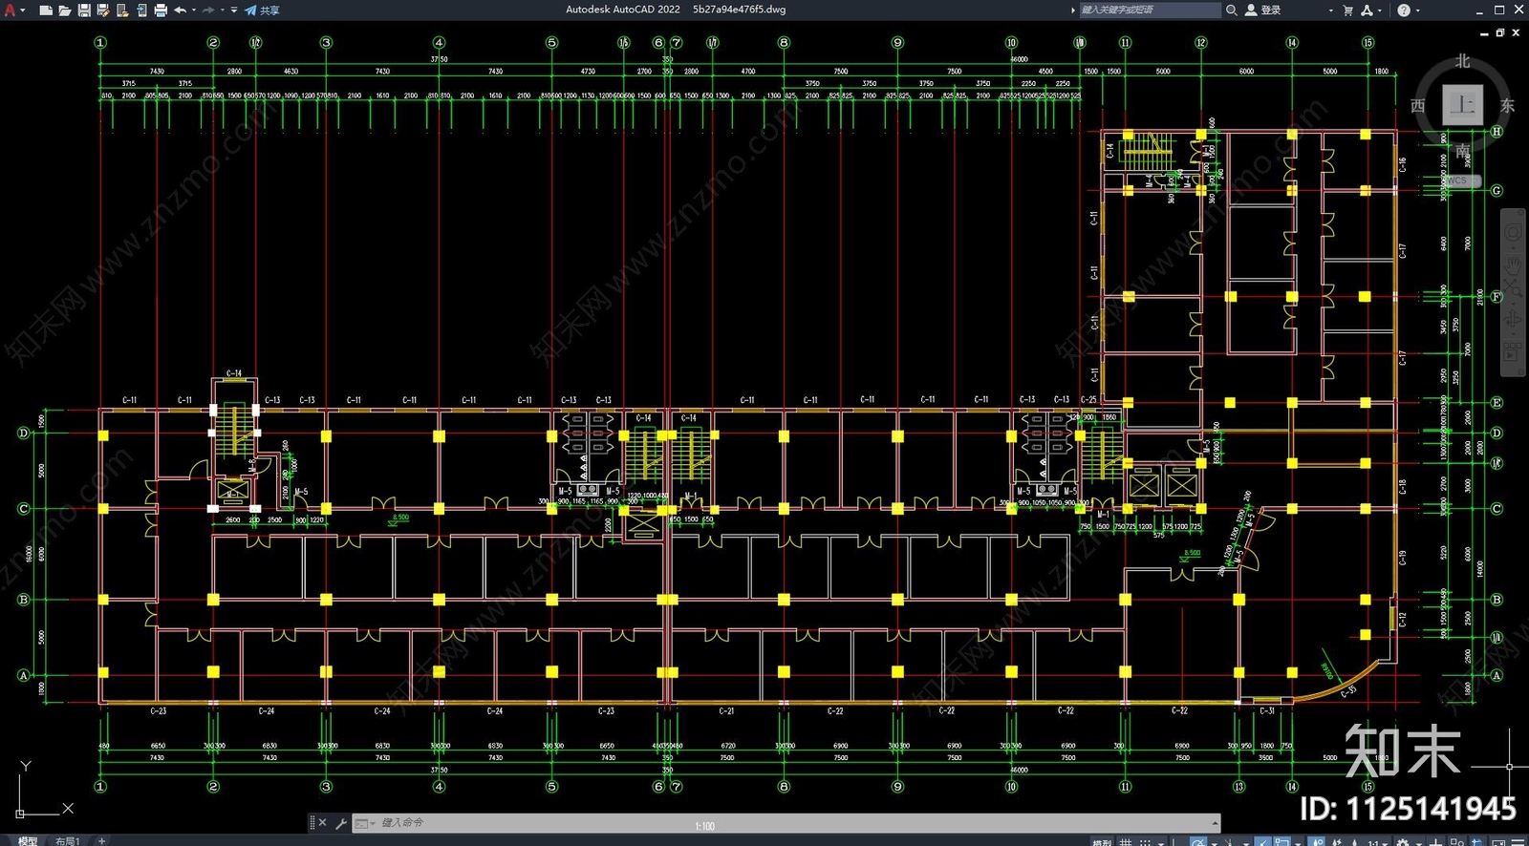The height and width of the screenshot is (846, 1529).
Task: Toggle object snap tracking in status bar
Action: [1262, 841]
